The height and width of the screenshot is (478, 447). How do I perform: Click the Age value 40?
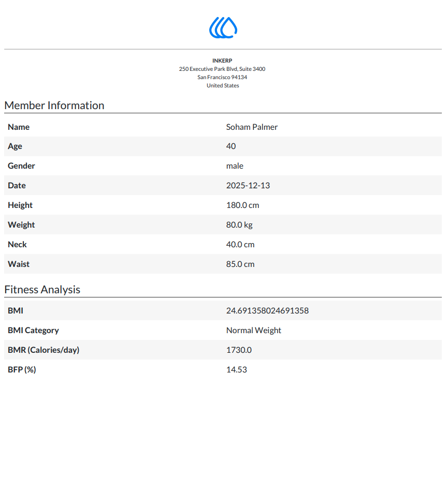point(231,146)
